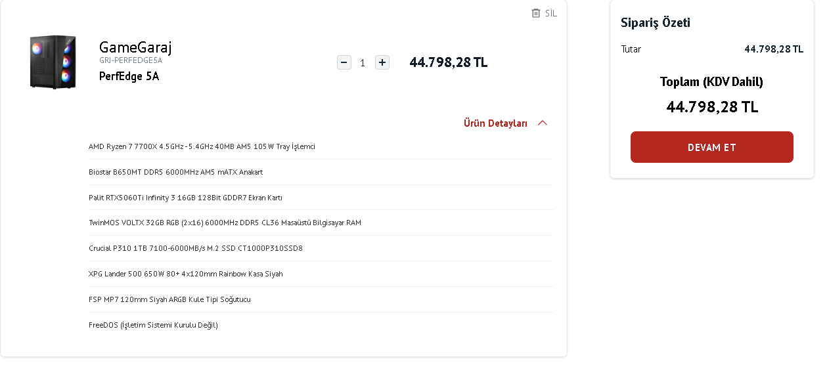Viewport: 827px width, 367px height.
Task: Collapse Ürün Detayları chevron
Action: (543, 123)
